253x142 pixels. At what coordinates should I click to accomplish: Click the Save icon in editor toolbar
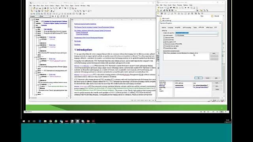coord(37,8)
